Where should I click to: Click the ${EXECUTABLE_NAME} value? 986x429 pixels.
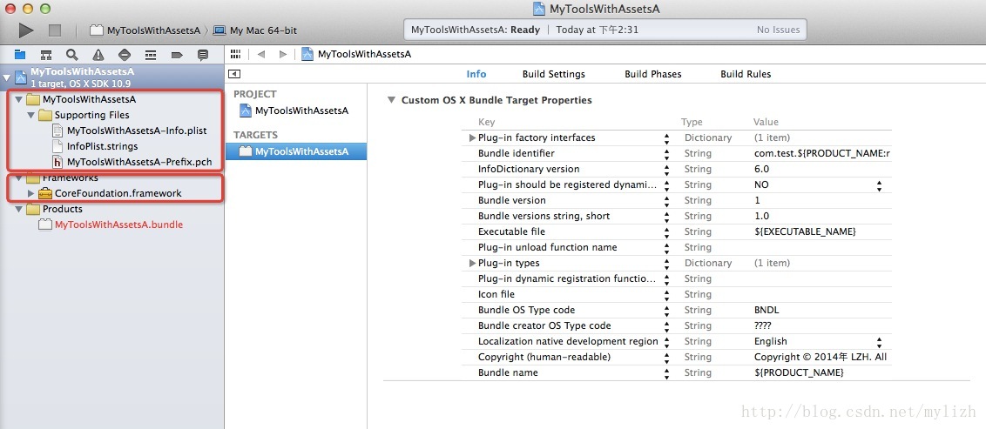pyautogui.click(x=805, y=231)
